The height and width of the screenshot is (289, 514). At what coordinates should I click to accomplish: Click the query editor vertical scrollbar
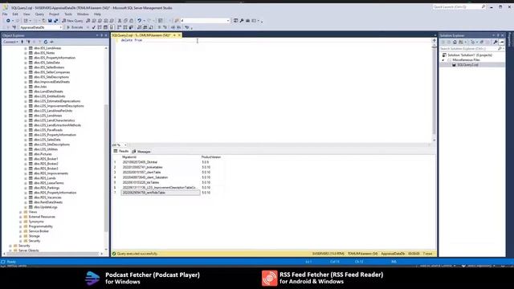434,90
